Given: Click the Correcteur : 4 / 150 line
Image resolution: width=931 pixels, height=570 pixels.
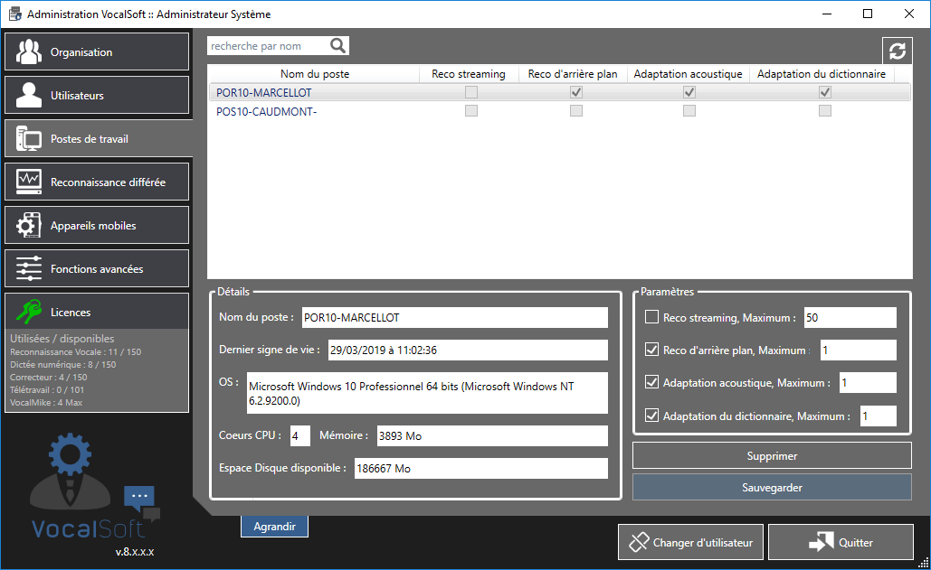Looking at the screenshot, I should [x=48, y=377].
